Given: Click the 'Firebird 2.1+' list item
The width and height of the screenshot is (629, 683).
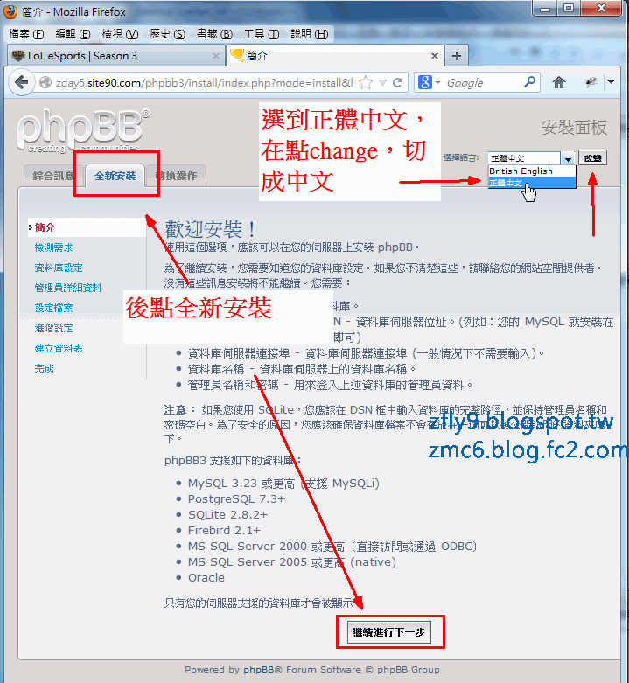Looking at the screenshot, I should (x=224, y=530).
